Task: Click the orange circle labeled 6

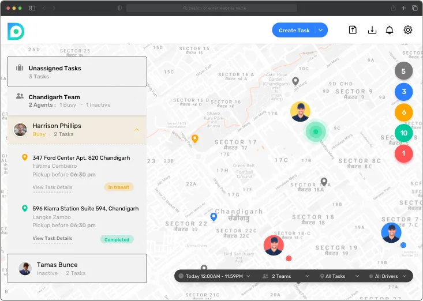Action: pyautogui.click(x=403, y=112)
